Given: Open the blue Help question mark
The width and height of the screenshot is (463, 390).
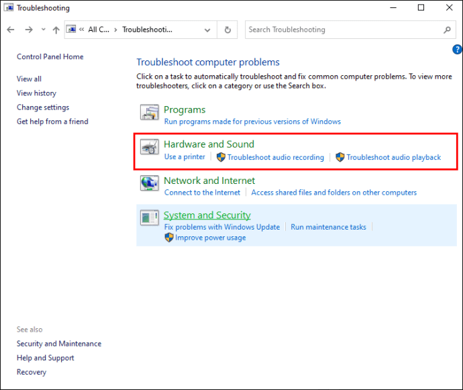Looking at the screenshot, I should pos(457,50).
